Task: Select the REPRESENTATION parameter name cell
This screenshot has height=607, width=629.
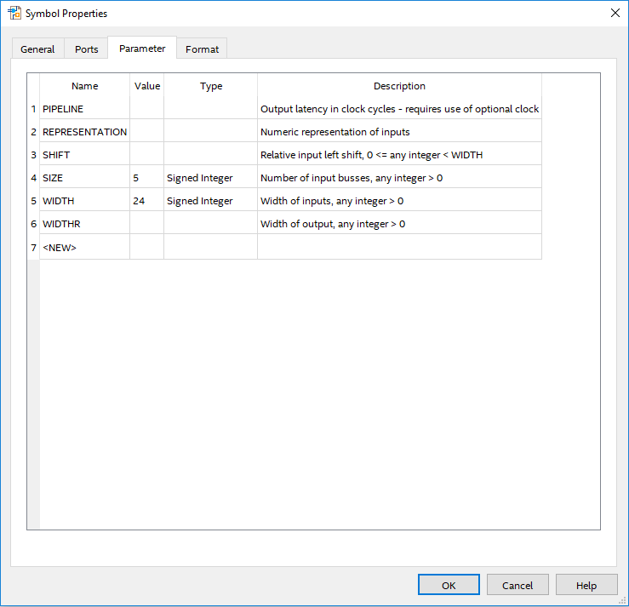Action: point(84,132)
